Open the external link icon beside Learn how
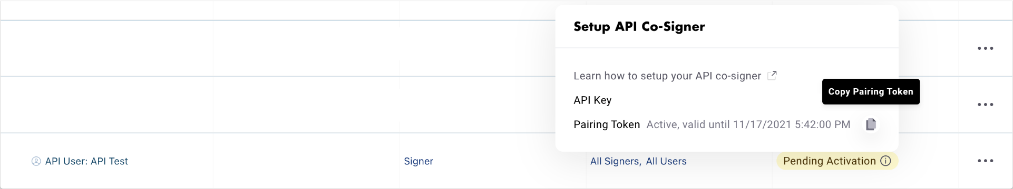The image size is (1013, 189). [x=772, y=75]
